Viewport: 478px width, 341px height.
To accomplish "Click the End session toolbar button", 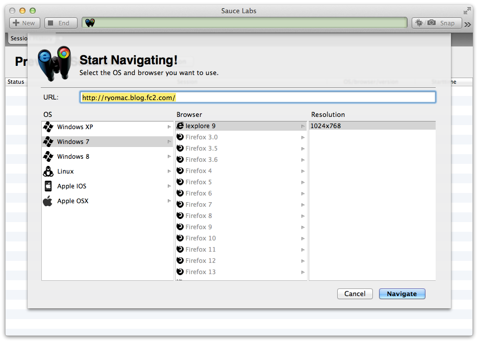I will (61, 23).
